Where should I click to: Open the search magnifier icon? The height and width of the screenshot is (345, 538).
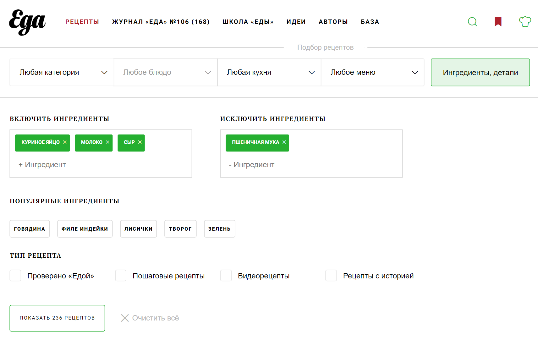tap(472, 22)
